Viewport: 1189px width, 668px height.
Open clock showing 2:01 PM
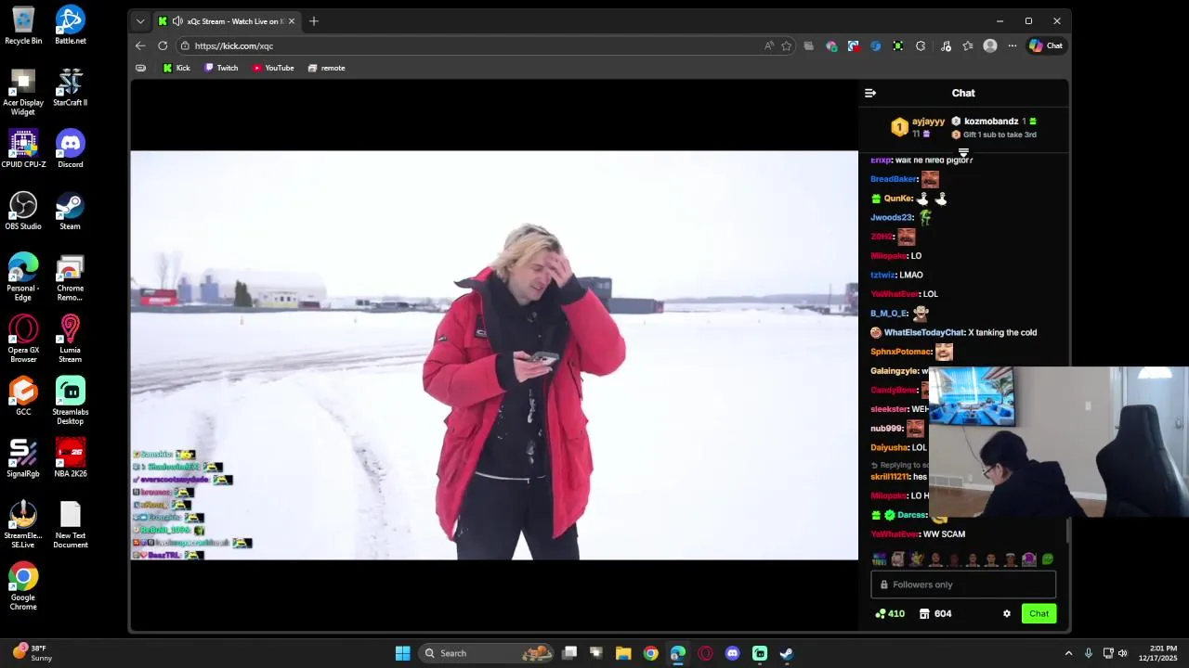(1157, 653)
